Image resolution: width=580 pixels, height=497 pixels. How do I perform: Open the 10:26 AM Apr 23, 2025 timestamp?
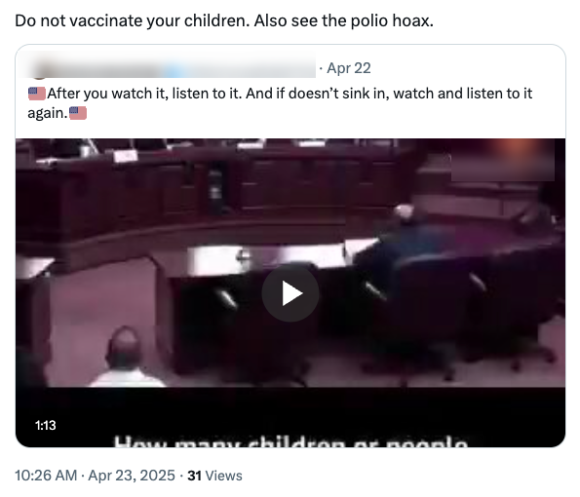click(x=95, y=476)
